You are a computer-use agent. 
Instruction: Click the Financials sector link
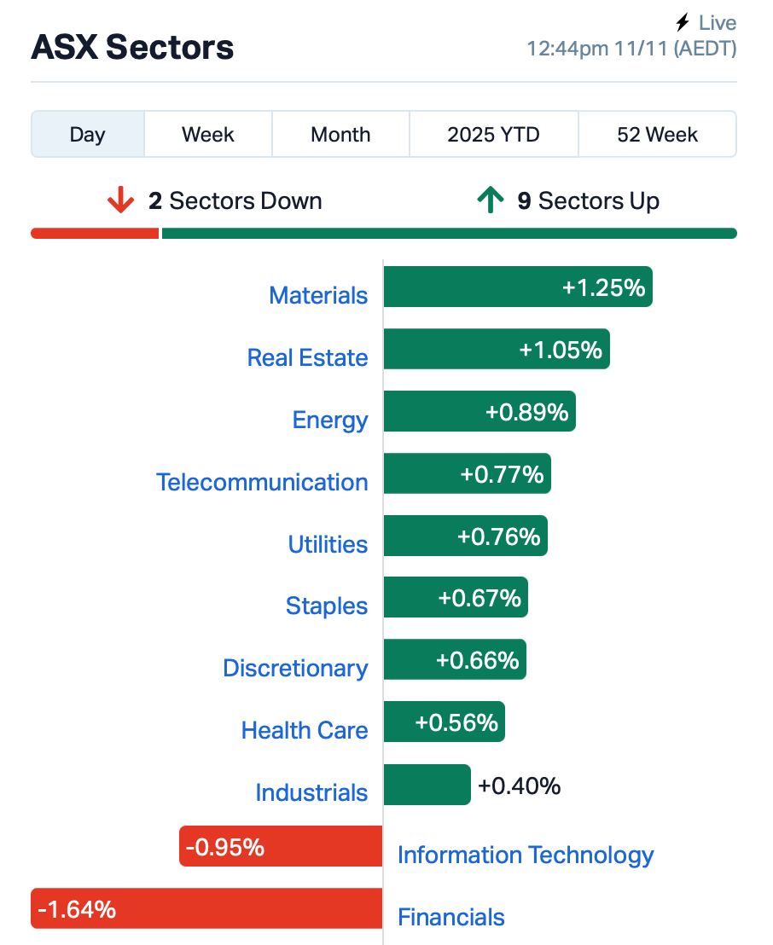(x=451, y=917)
